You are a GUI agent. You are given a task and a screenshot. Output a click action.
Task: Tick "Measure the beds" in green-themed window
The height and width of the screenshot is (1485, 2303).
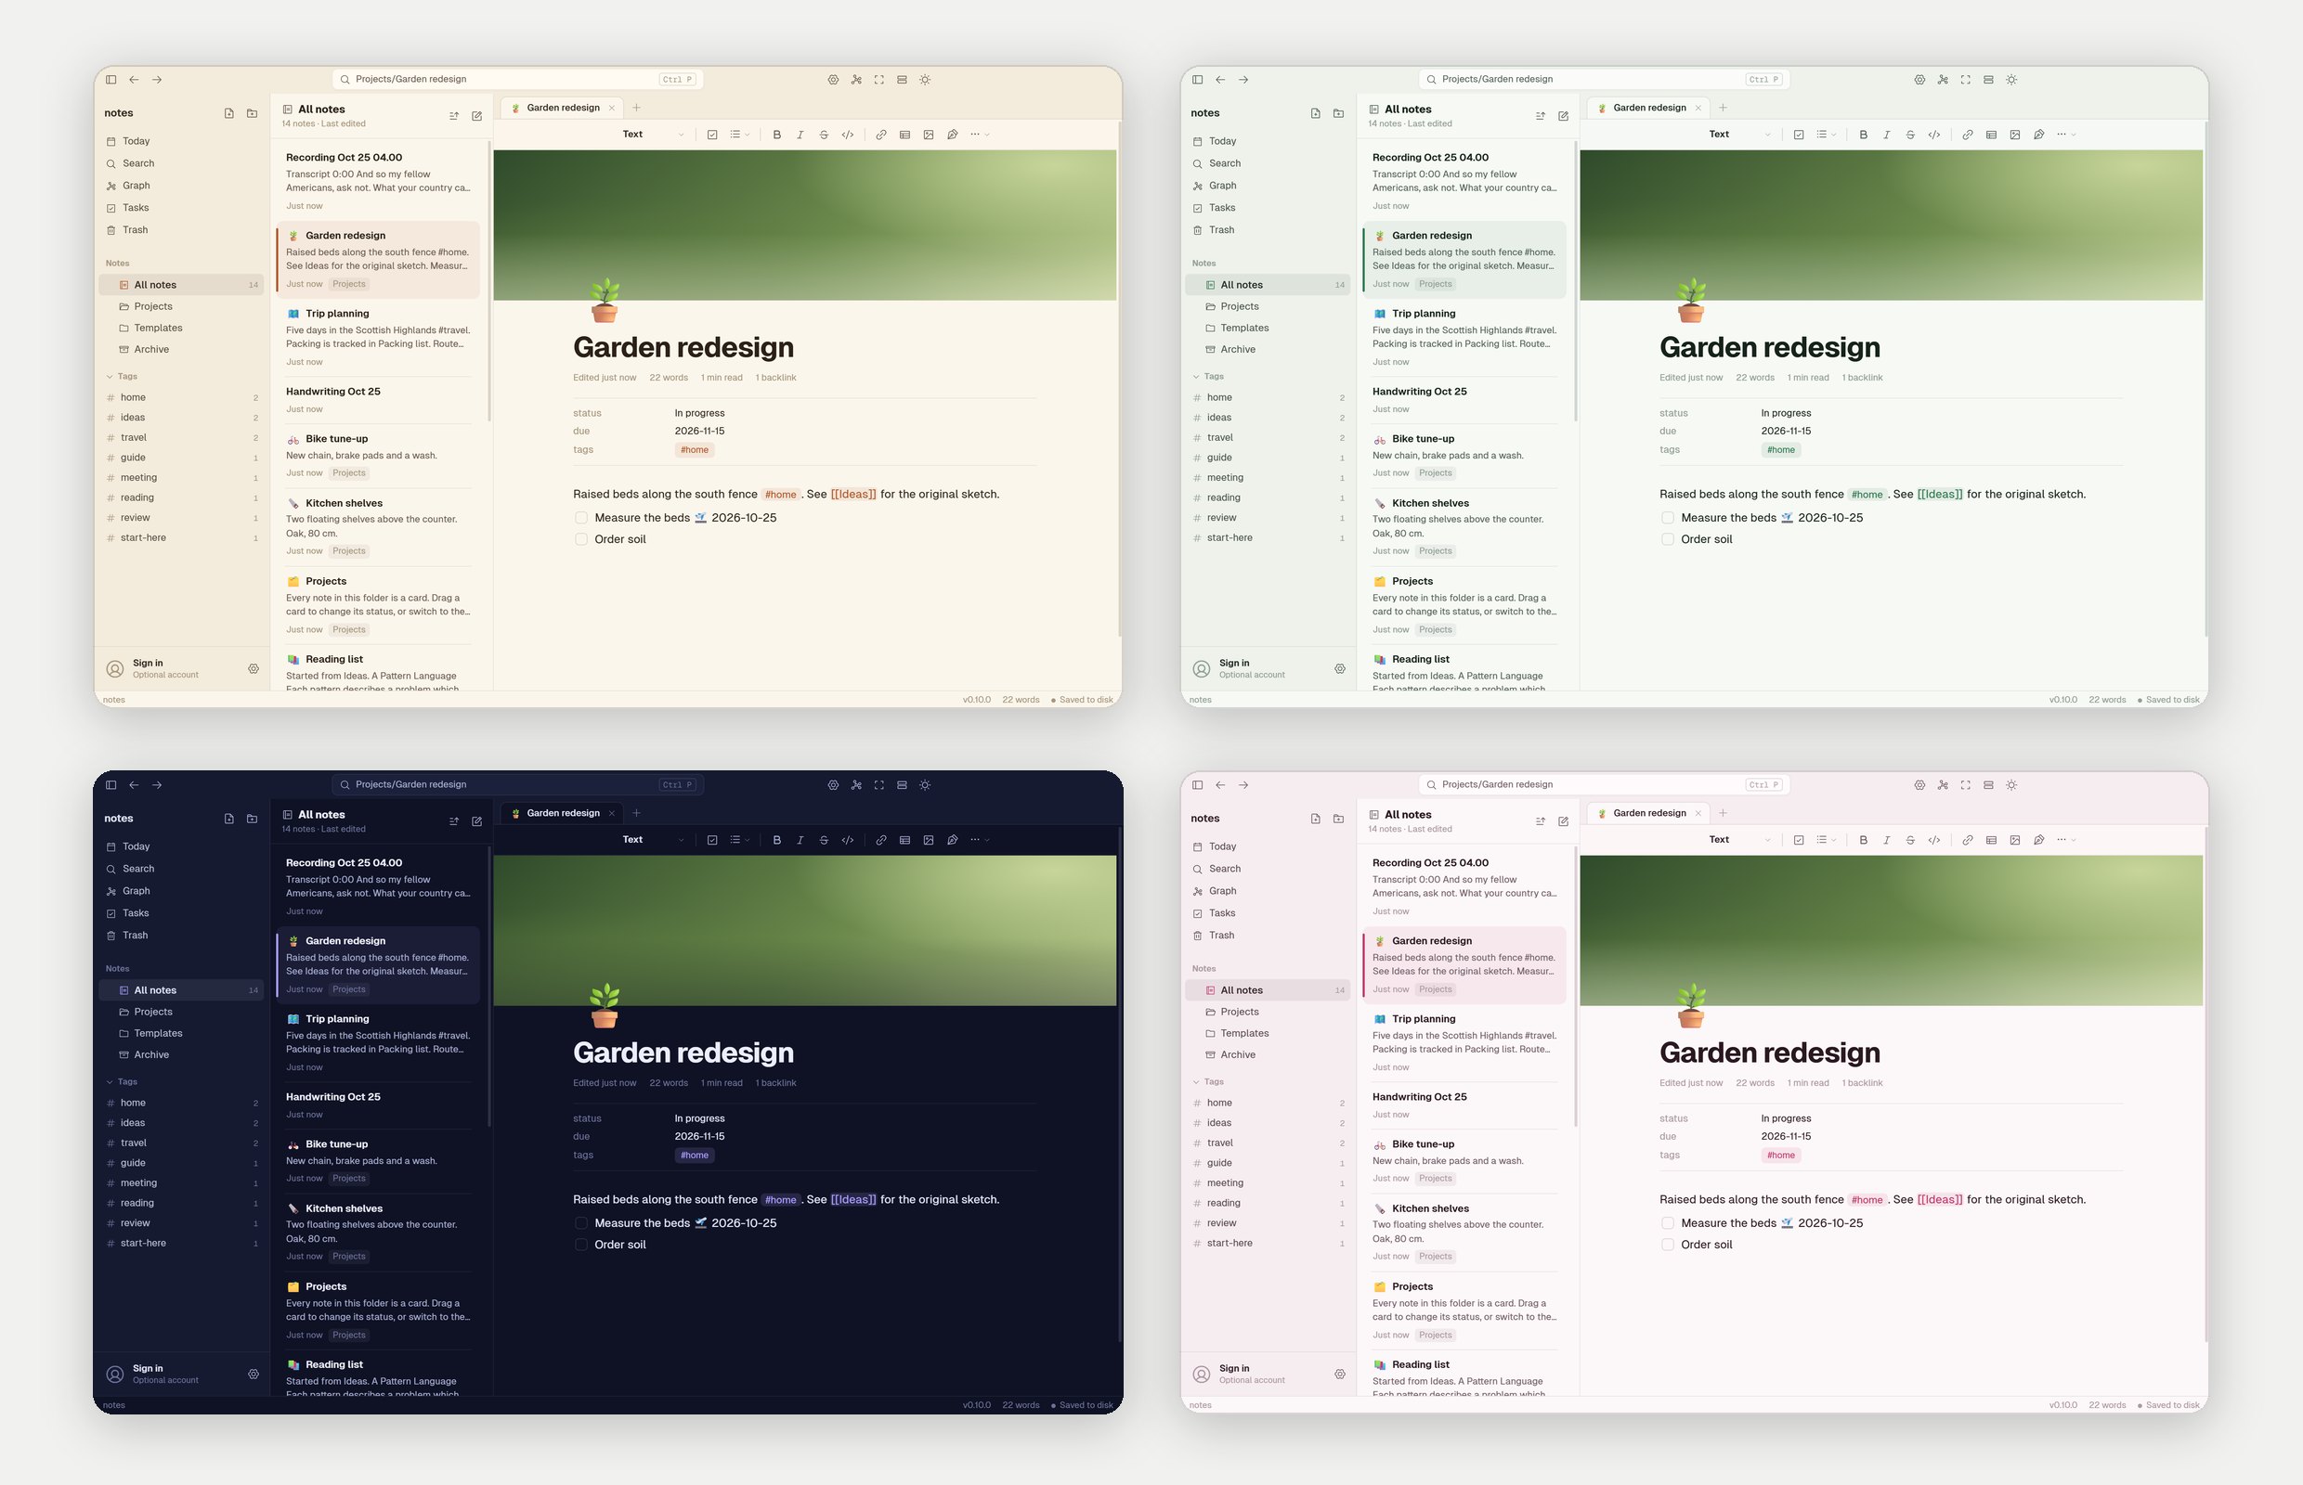1667,518
